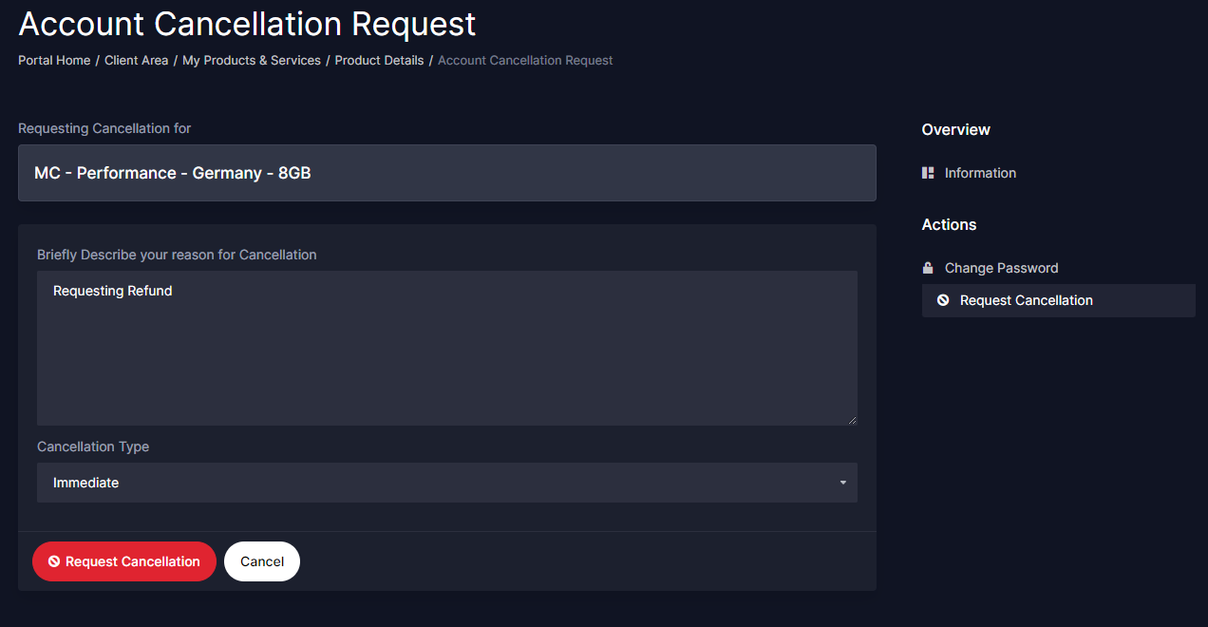Viewport: 1208px width, 627px height.
Task: Open the Cancellation Type dropdown showing Immediate
Action: tap(446, 483)
